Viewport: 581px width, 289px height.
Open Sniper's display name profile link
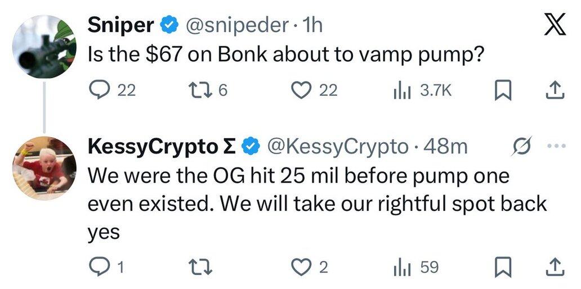tap(120, 25)
